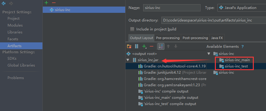This screenshot has height=111, width=266.
Task: Switch to Post-processing tab
Action: (195, 38)
